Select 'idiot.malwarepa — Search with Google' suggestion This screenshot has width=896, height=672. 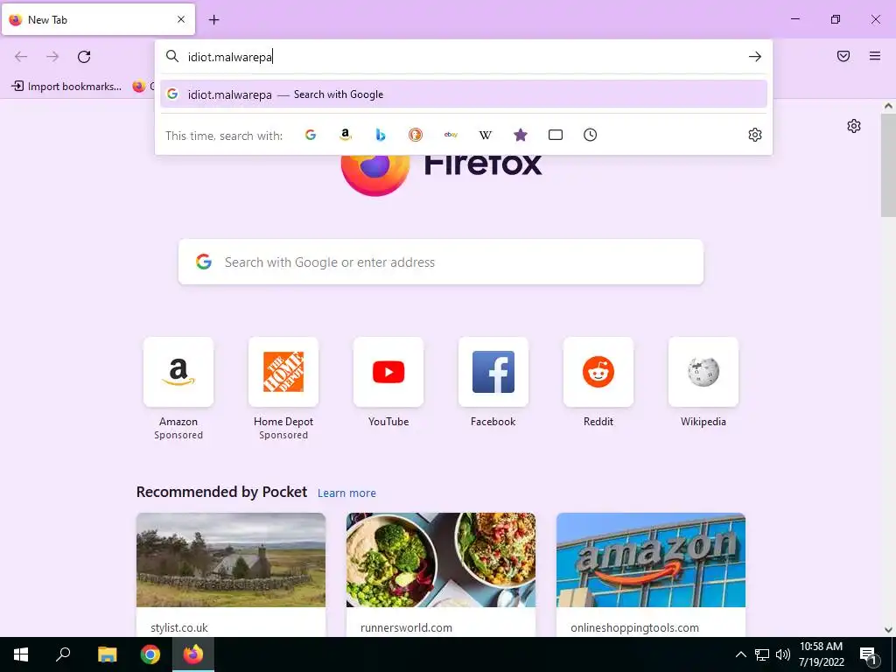(x=464, y=94)
